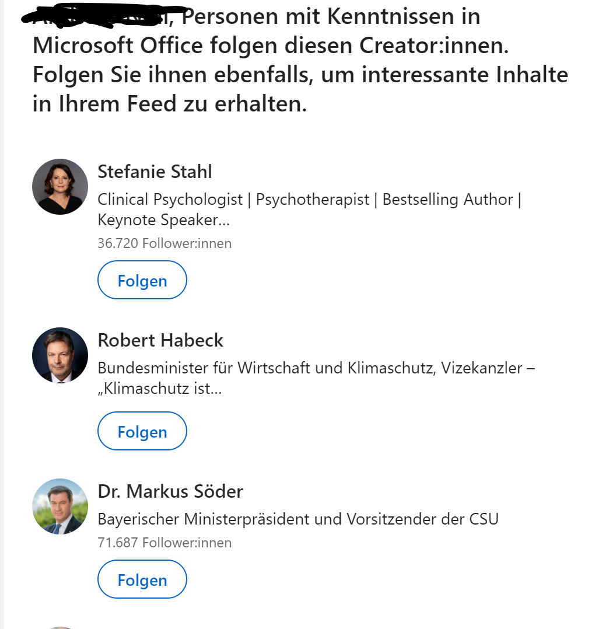This screenshot has width=595, height=629.
Task: Visit the Dr. Markus Söder name link
Action: [x=170, y=491]
